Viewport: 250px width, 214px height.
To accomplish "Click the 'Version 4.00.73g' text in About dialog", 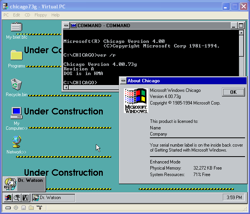I will tap(165, 96).
